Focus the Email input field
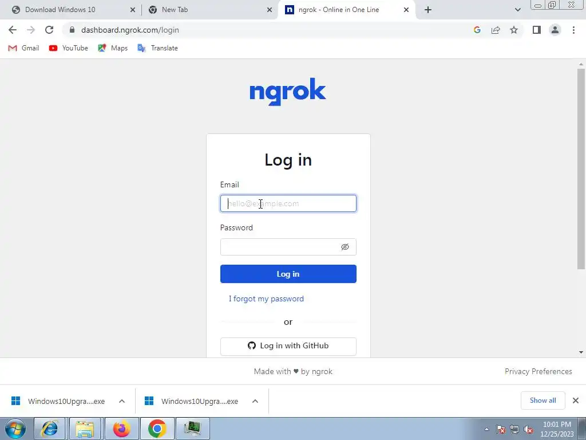Viewport: 586px width, 440px height. coord(288,203)
